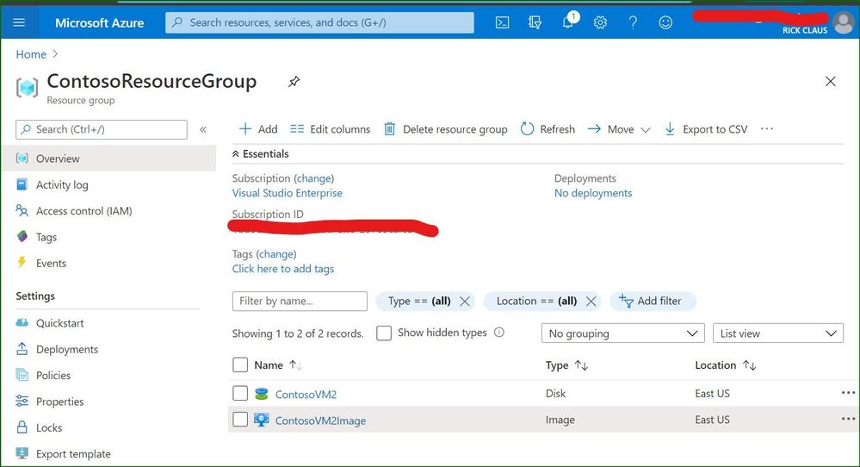This screenshot has height=467, width=860.
Task: Click the Microsoft Azure logo text
Action: click(x=99, y=22)
